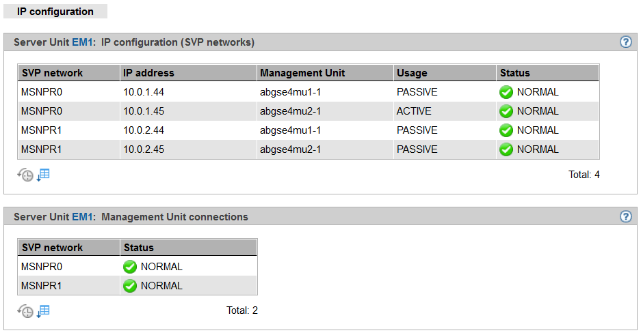
Task: Click green status icon for 10.0.1.45 row
Action: 506,111
